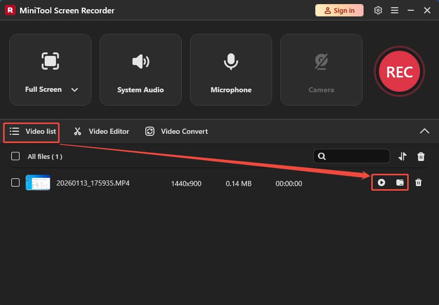Check the All files checkbox
Viewport: 439px width, 305px height.
pos(14,156)
